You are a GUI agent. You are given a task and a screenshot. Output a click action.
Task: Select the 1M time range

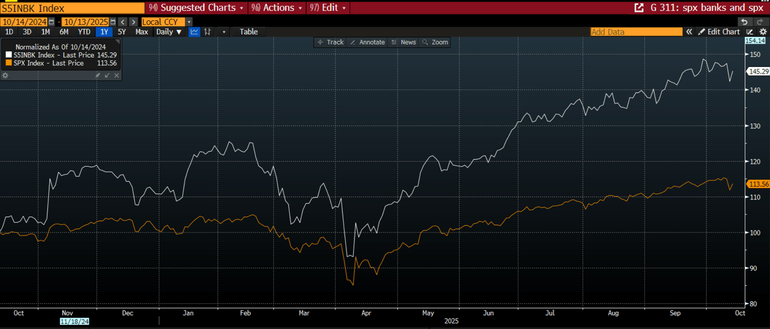[46, 31]
